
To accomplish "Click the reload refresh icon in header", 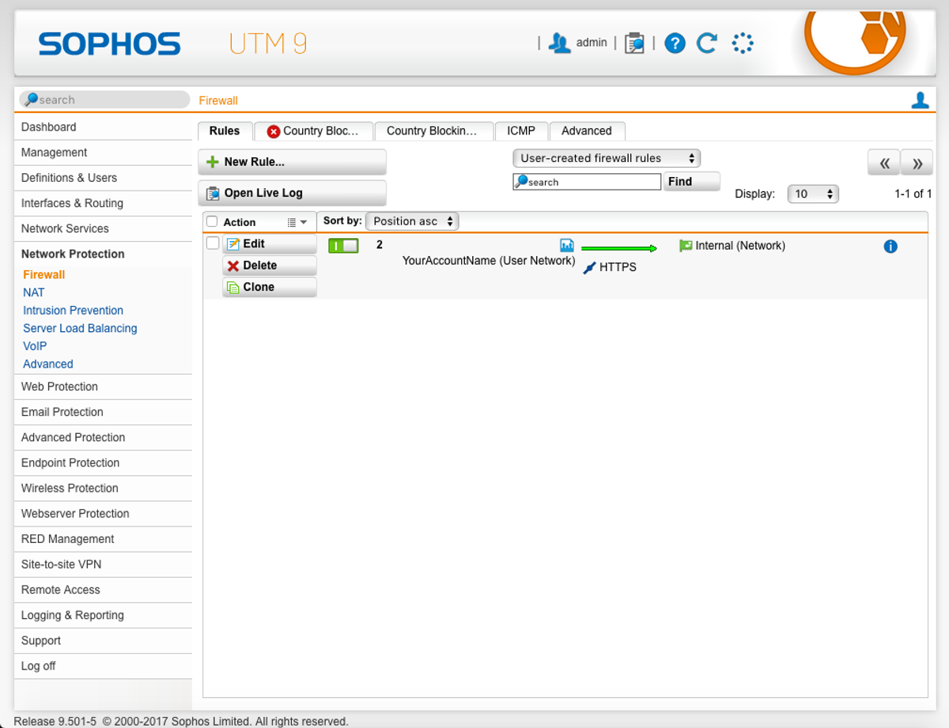I will [x=706, y=43].
